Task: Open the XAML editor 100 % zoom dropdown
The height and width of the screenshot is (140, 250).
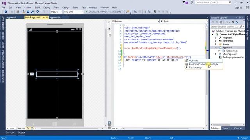Action: 121,128
